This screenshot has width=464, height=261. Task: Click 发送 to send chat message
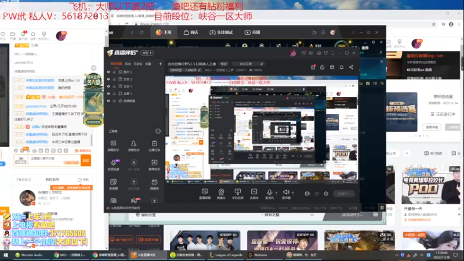86,161
